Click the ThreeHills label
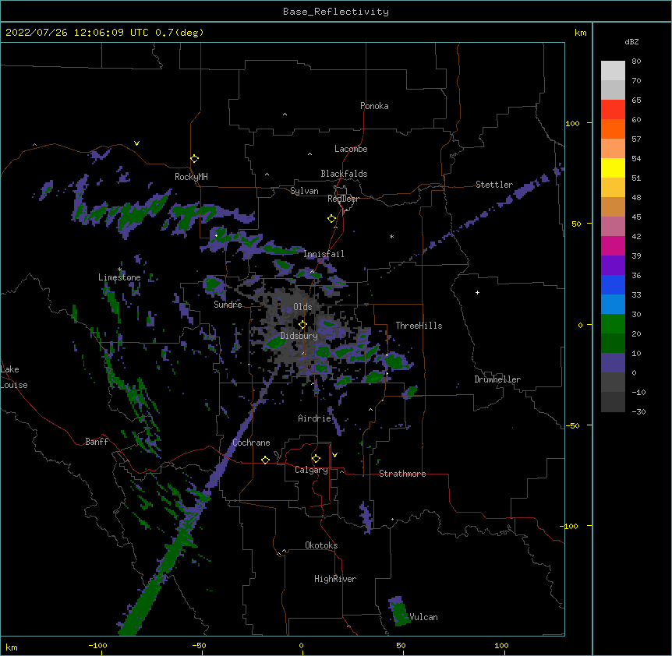 pos(419,326)
